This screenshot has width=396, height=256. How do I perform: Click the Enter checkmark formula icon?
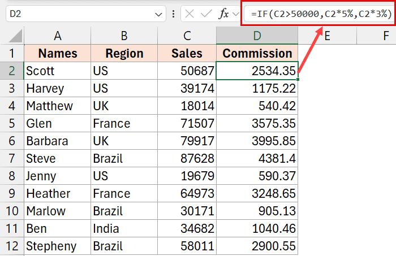pyautogui.click(x=206, y=14)
